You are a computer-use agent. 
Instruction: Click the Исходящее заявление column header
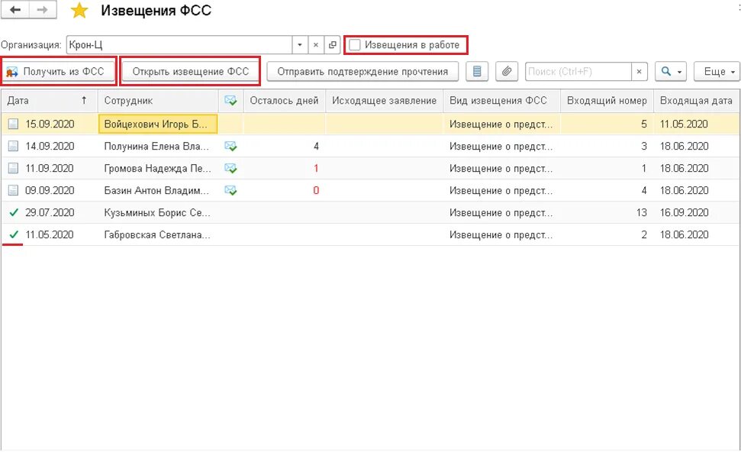point(384,100)
